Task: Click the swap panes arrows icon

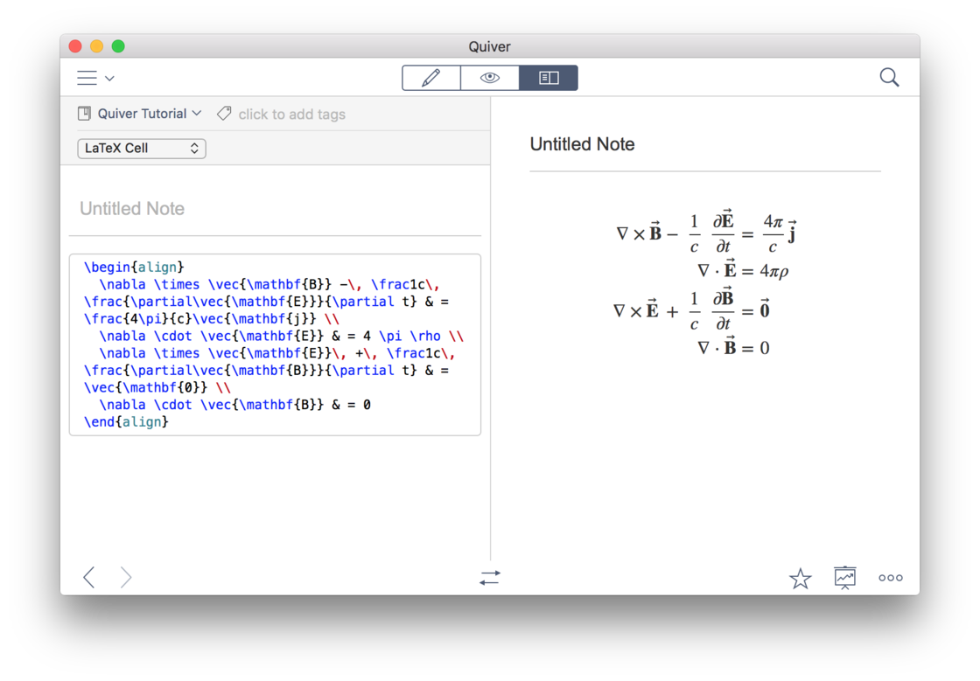Action: pos(490,577)
